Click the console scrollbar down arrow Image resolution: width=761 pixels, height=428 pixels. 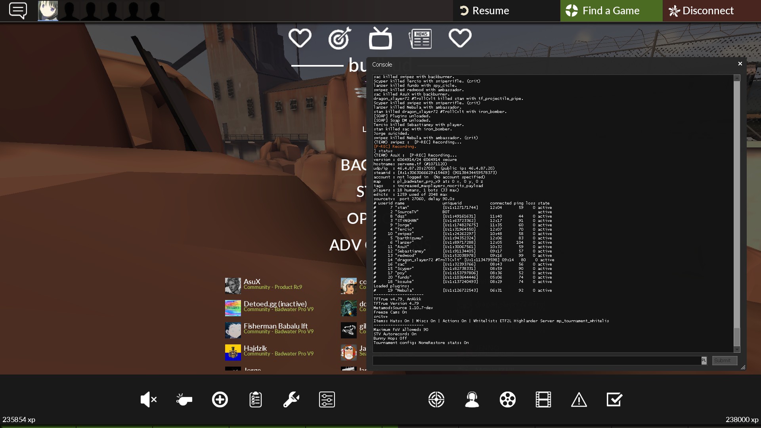[x=737, y=349]
